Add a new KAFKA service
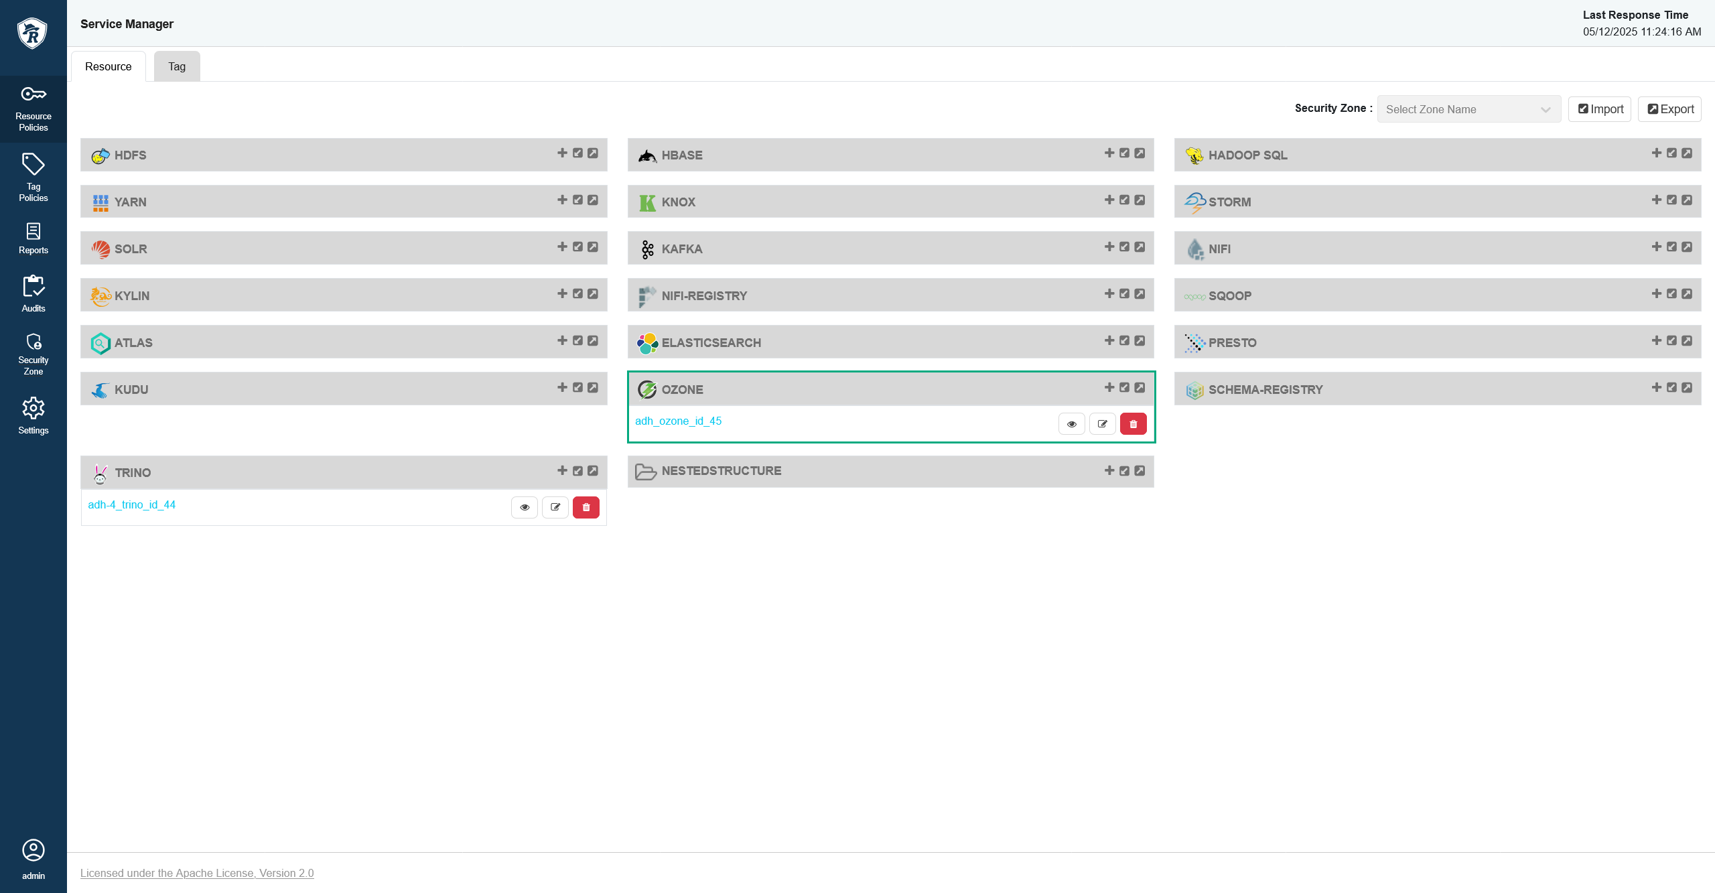 (x=1109, y=247)
